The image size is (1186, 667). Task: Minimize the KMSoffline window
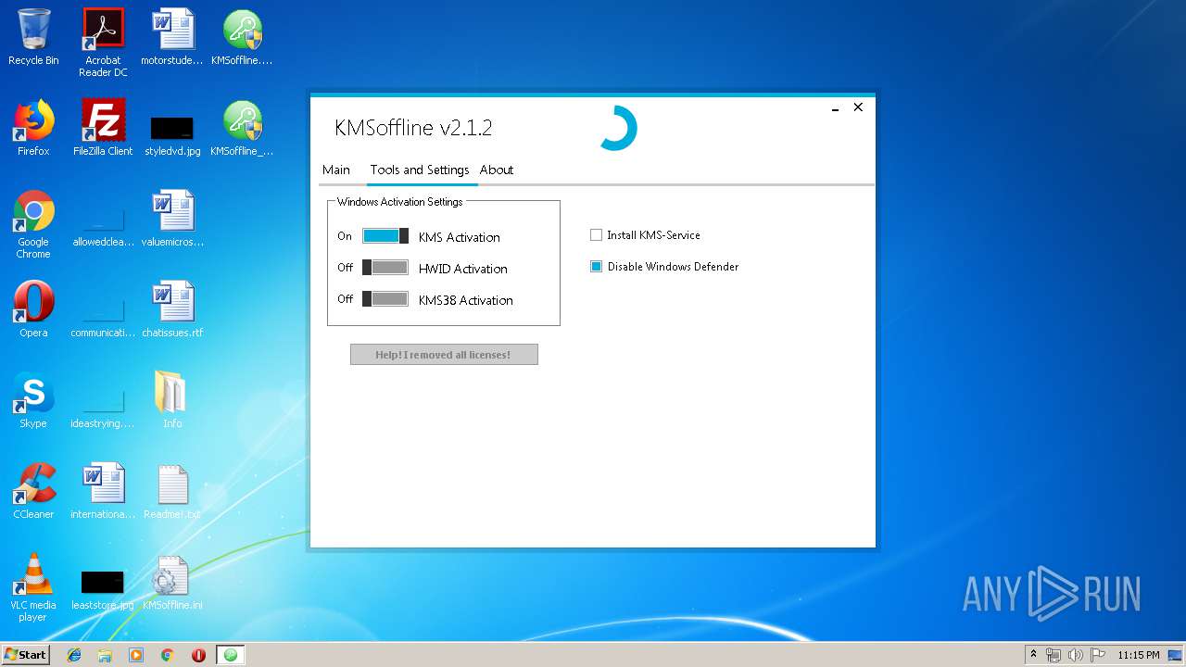835,108
